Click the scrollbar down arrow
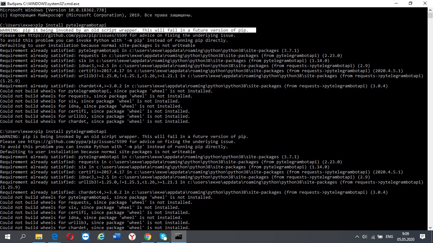 point(430,227)
